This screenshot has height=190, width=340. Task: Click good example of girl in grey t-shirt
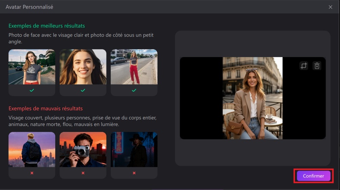click(x=32, y=67)
